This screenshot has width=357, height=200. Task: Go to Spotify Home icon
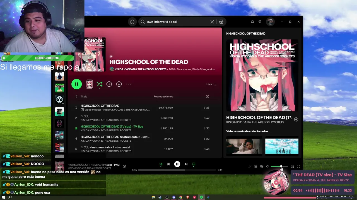click(x=132, y=22)
